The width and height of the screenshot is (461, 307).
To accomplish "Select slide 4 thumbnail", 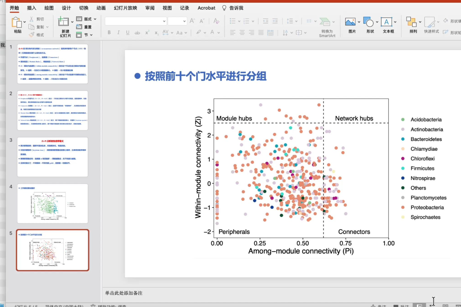I will (52, 204).
